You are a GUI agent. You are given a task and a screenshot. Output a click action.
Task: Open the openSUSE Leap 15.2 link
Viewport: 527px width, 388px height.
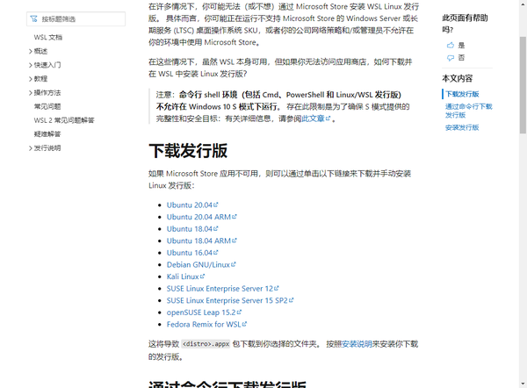[204, 313]
